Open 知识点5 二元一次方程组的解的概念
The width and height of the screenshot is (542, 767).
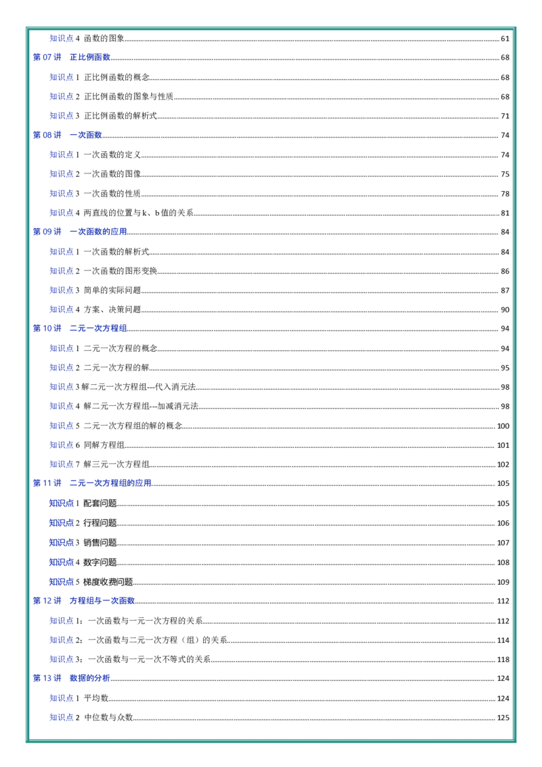tap(279, 426)
